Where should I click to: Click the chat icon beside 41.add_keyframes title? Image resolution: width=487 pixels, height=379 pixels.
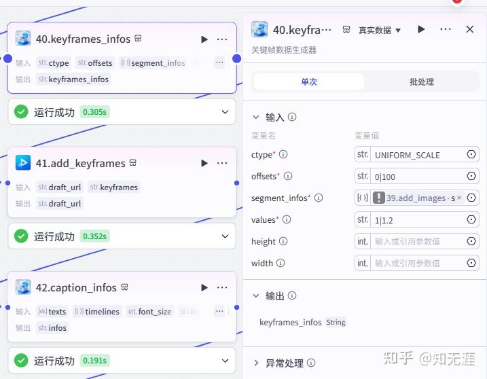(133, 162)
